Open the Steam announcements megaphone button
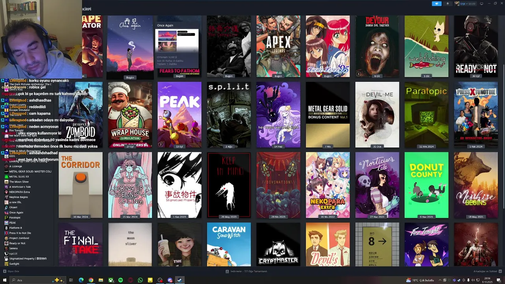This screenshot has width=505, height=284. tap(436, 4)
